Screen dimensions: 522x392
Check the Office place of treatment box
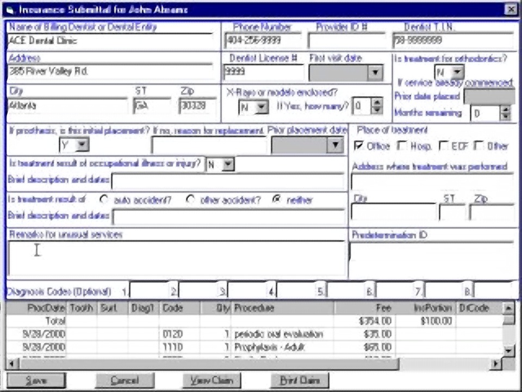(x=358, y=146)
